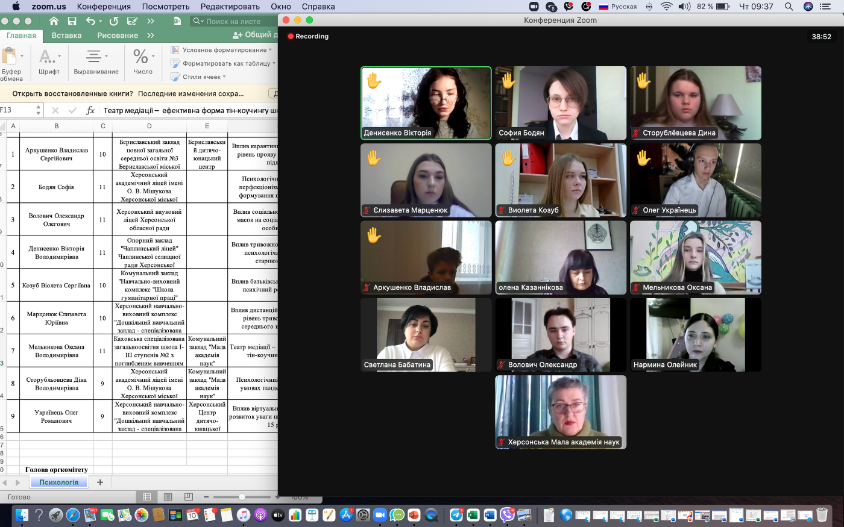Switch to Page Layout view

[x=168, y=497]
